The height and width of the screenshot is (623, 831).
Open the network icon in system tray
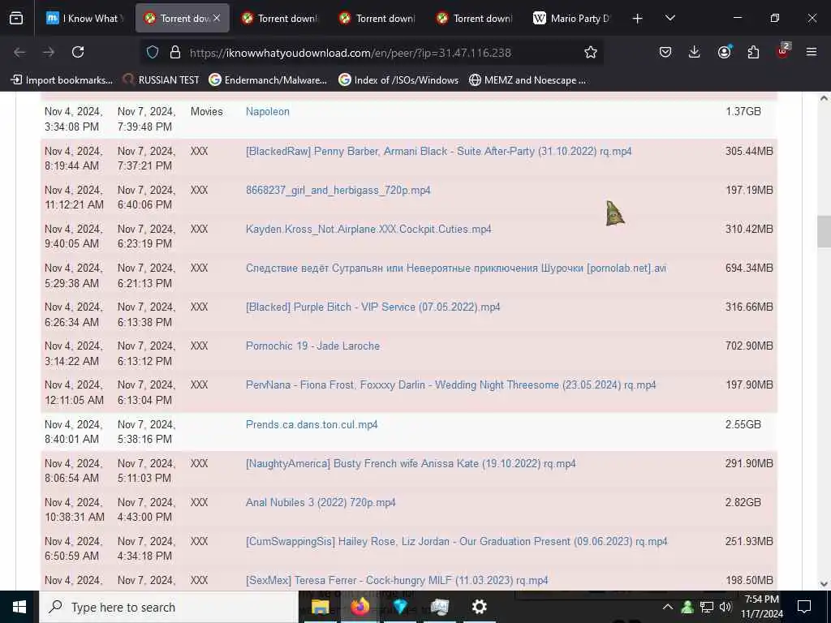coord(707,607)
